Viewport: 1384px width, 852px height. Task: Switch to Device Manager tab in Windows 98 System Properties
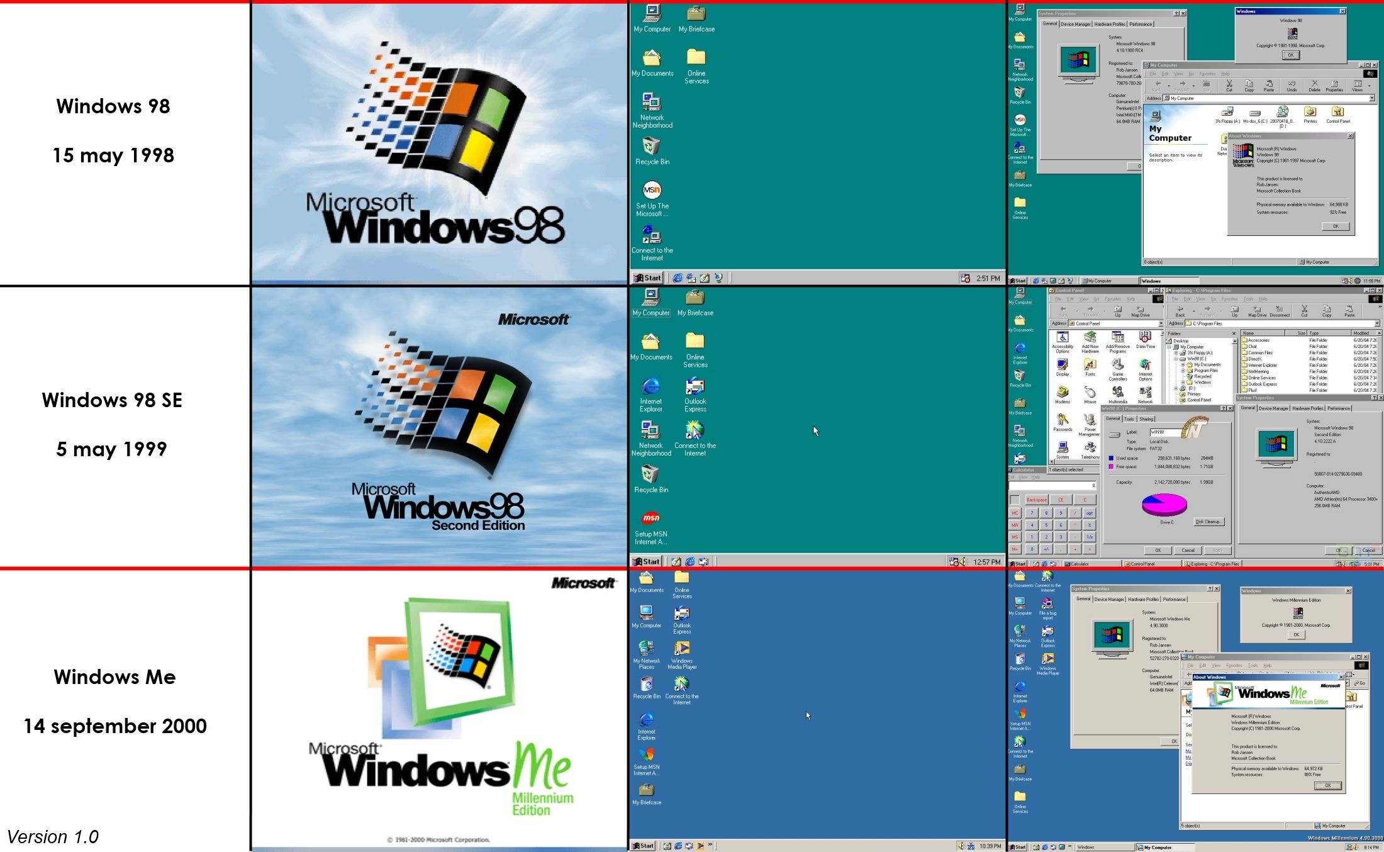click(1076, 25)
